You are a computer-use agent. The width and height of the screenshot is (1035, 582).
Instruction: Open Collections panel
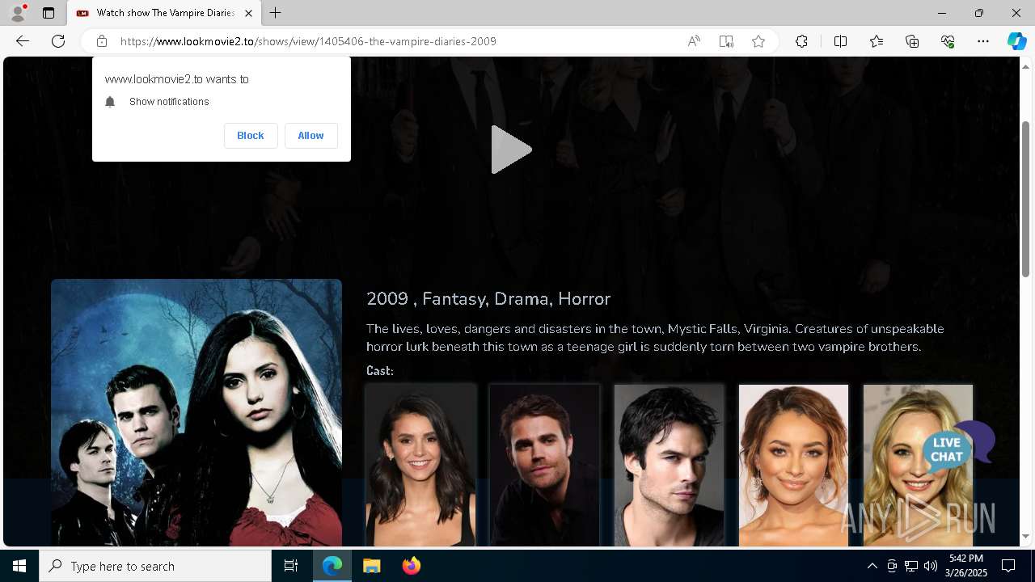click(912, 41)
